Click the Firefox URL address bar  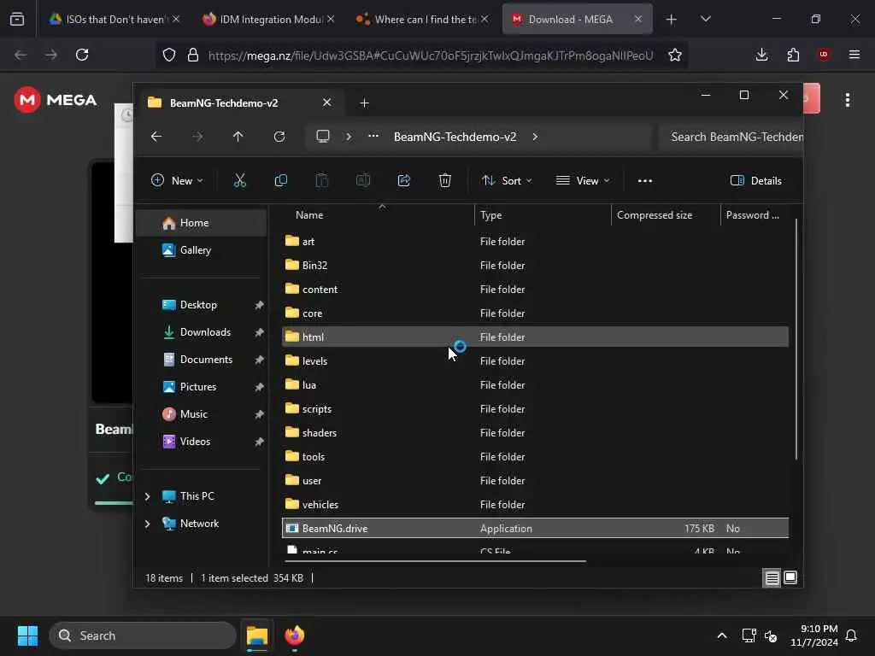coord(430,56)
